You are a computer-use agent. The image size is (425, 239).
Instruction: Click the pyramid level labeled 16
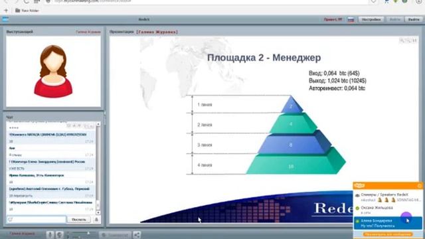291,167
